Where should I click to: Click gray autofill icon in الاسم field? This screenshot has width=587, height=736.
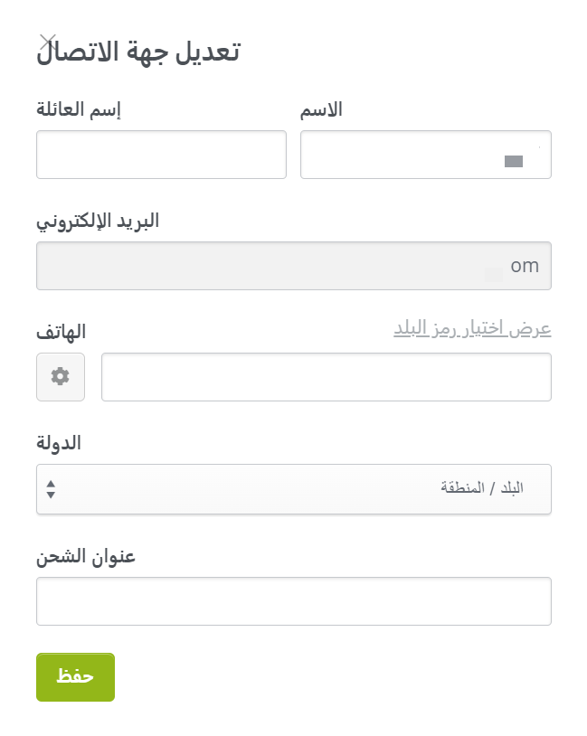coord(513,162)
